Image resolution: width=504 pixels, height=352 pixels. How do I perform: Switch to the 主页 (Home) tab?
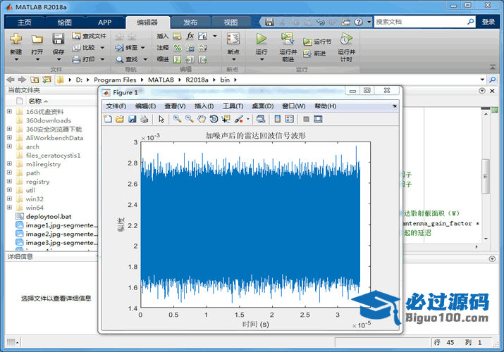25,22
